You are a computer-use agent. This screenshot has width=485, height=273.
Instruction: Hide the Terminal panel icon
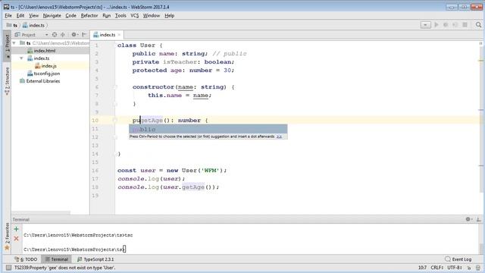click(478, 219)
